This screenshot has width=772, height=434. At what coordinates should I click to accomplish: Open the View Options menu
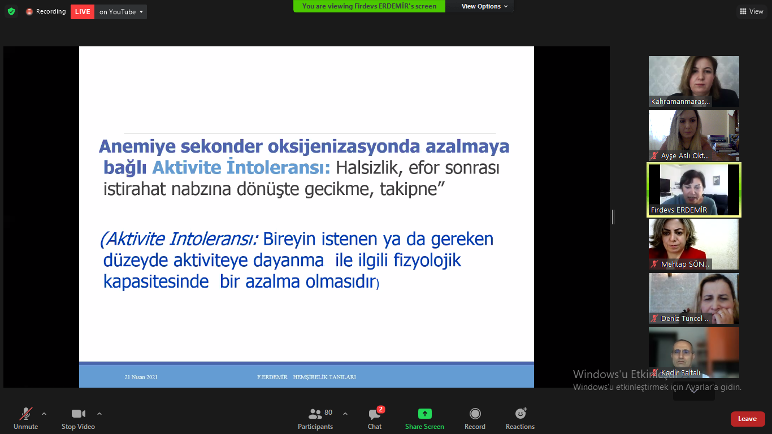484,6
